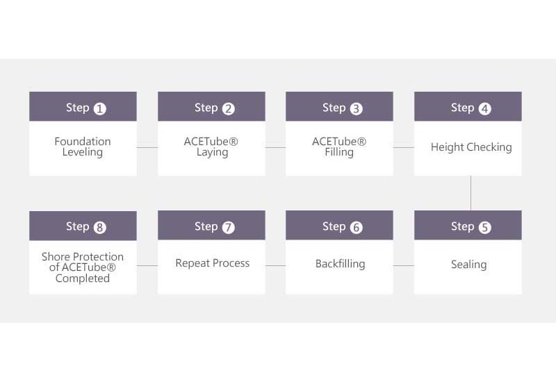Select the ACETube Filling text
556x382 pixels.
coord(339,147)
